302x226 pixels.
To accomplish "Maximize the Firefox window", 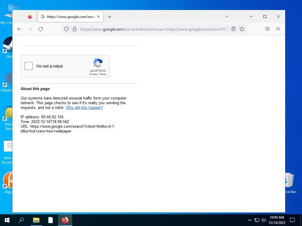I will pos(265,16).
